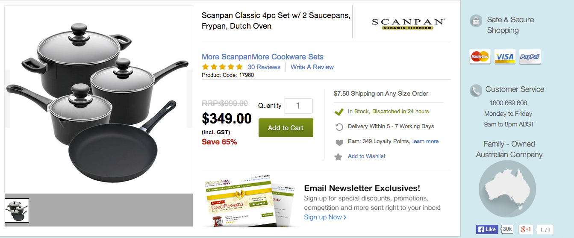Click the Australia map icon
Image resolution: width=574 pixels, height=238 pixels.
507,188
